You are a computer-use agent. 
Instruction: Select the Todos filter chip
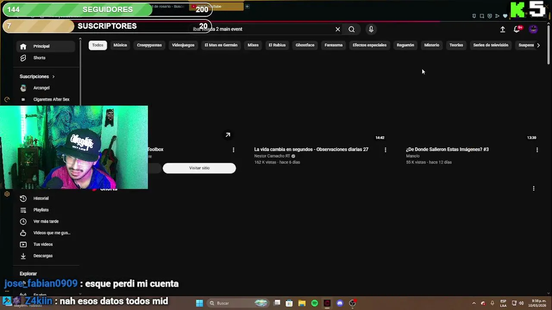pyautogui.click(x=97, y=45)
